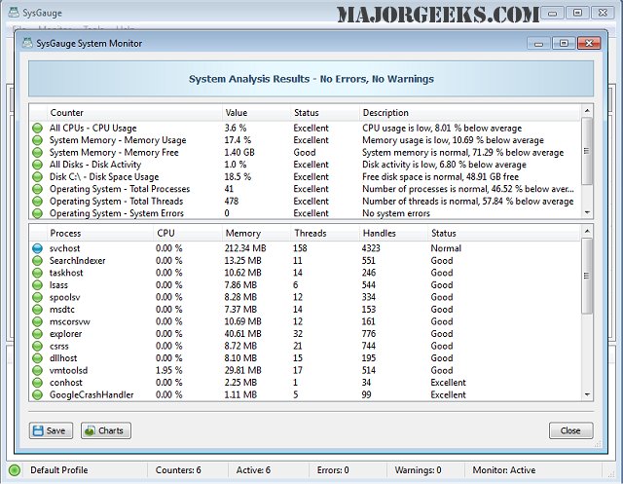623x484 pixels.
Task: Click green icon next to msdtc
Action: pos(37,310)
